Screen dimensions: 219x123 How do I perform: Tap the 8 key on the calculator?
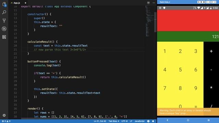pyautogui.click(x=180, y=88)
